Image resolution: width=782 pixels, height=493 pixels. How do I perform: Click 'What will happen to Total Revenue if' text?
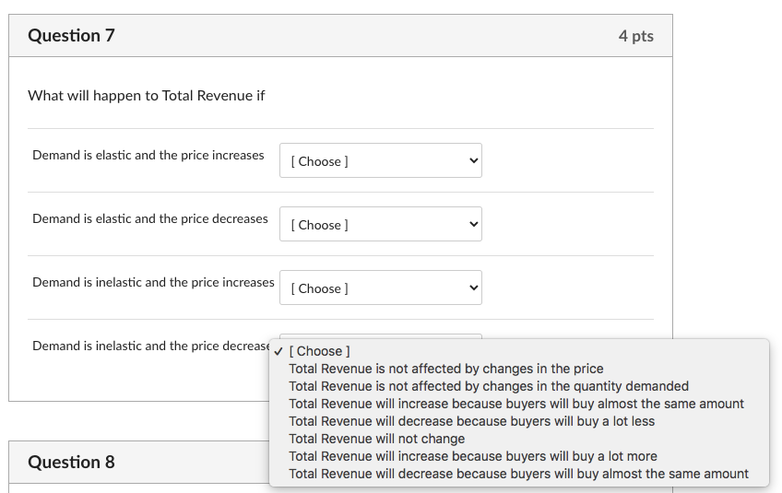146,95
